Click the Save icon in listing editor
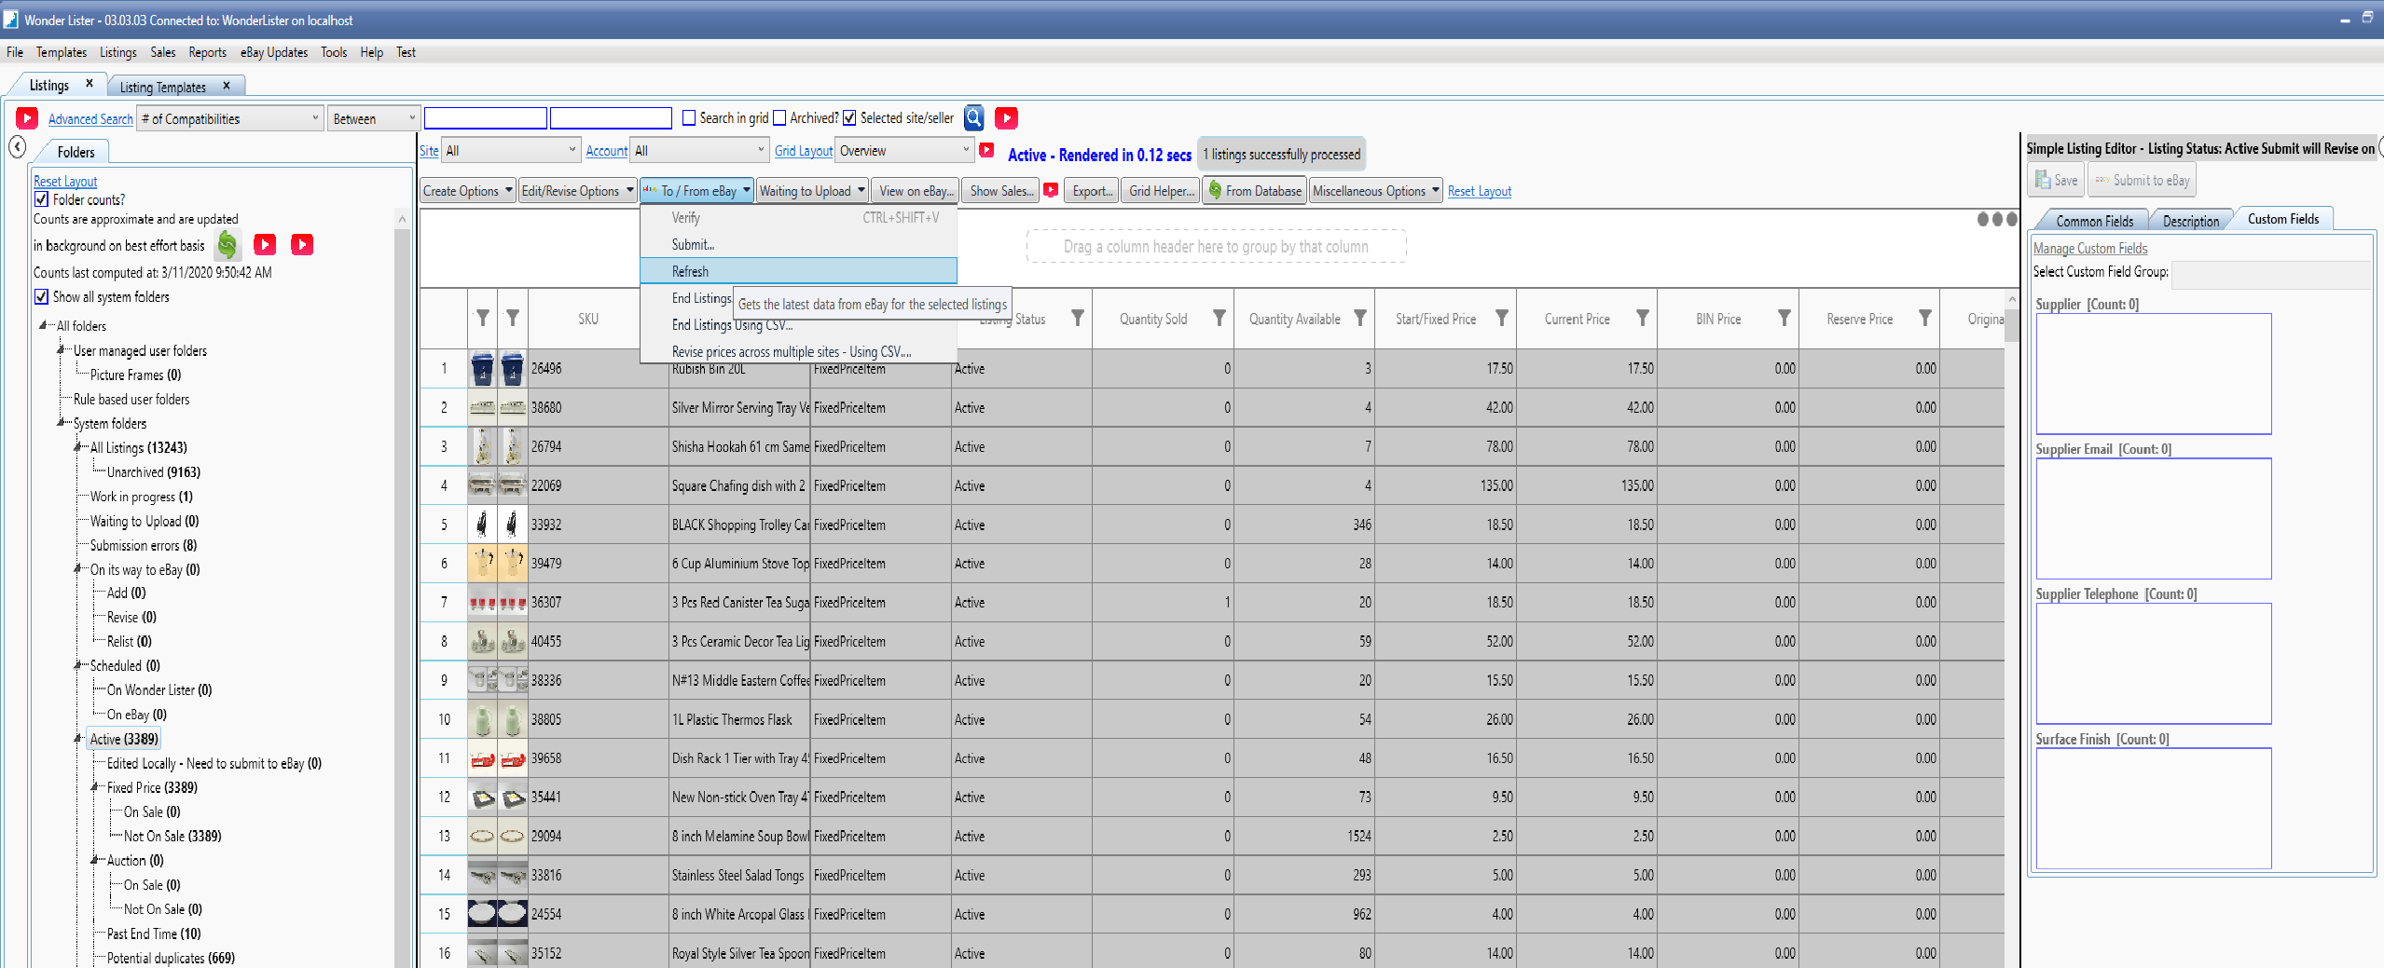Screen dimensions: 2384x968 (2056, 180)
